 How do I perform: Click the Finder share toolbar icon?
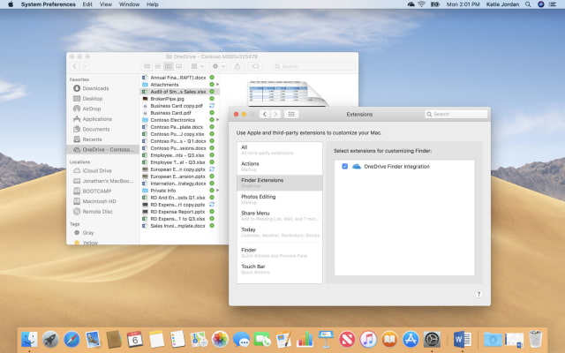click(237, 66)
